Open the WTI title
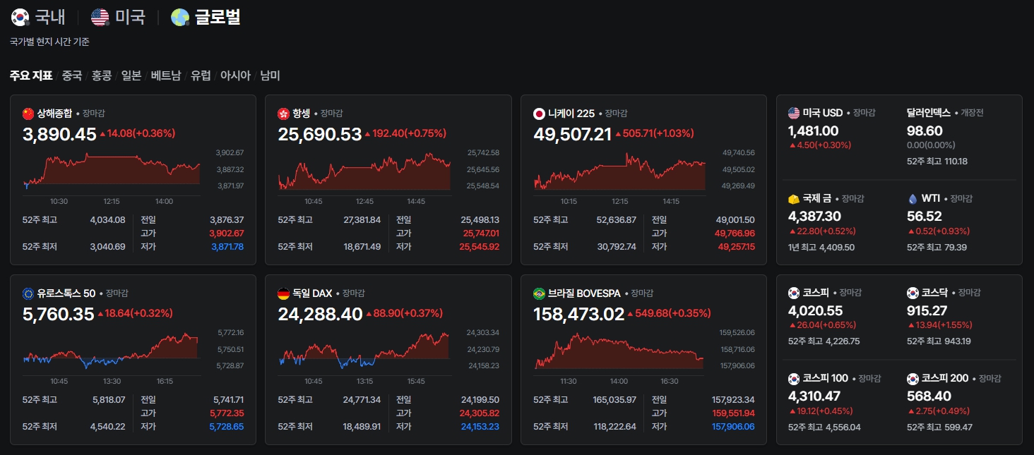 pos(931,199)
